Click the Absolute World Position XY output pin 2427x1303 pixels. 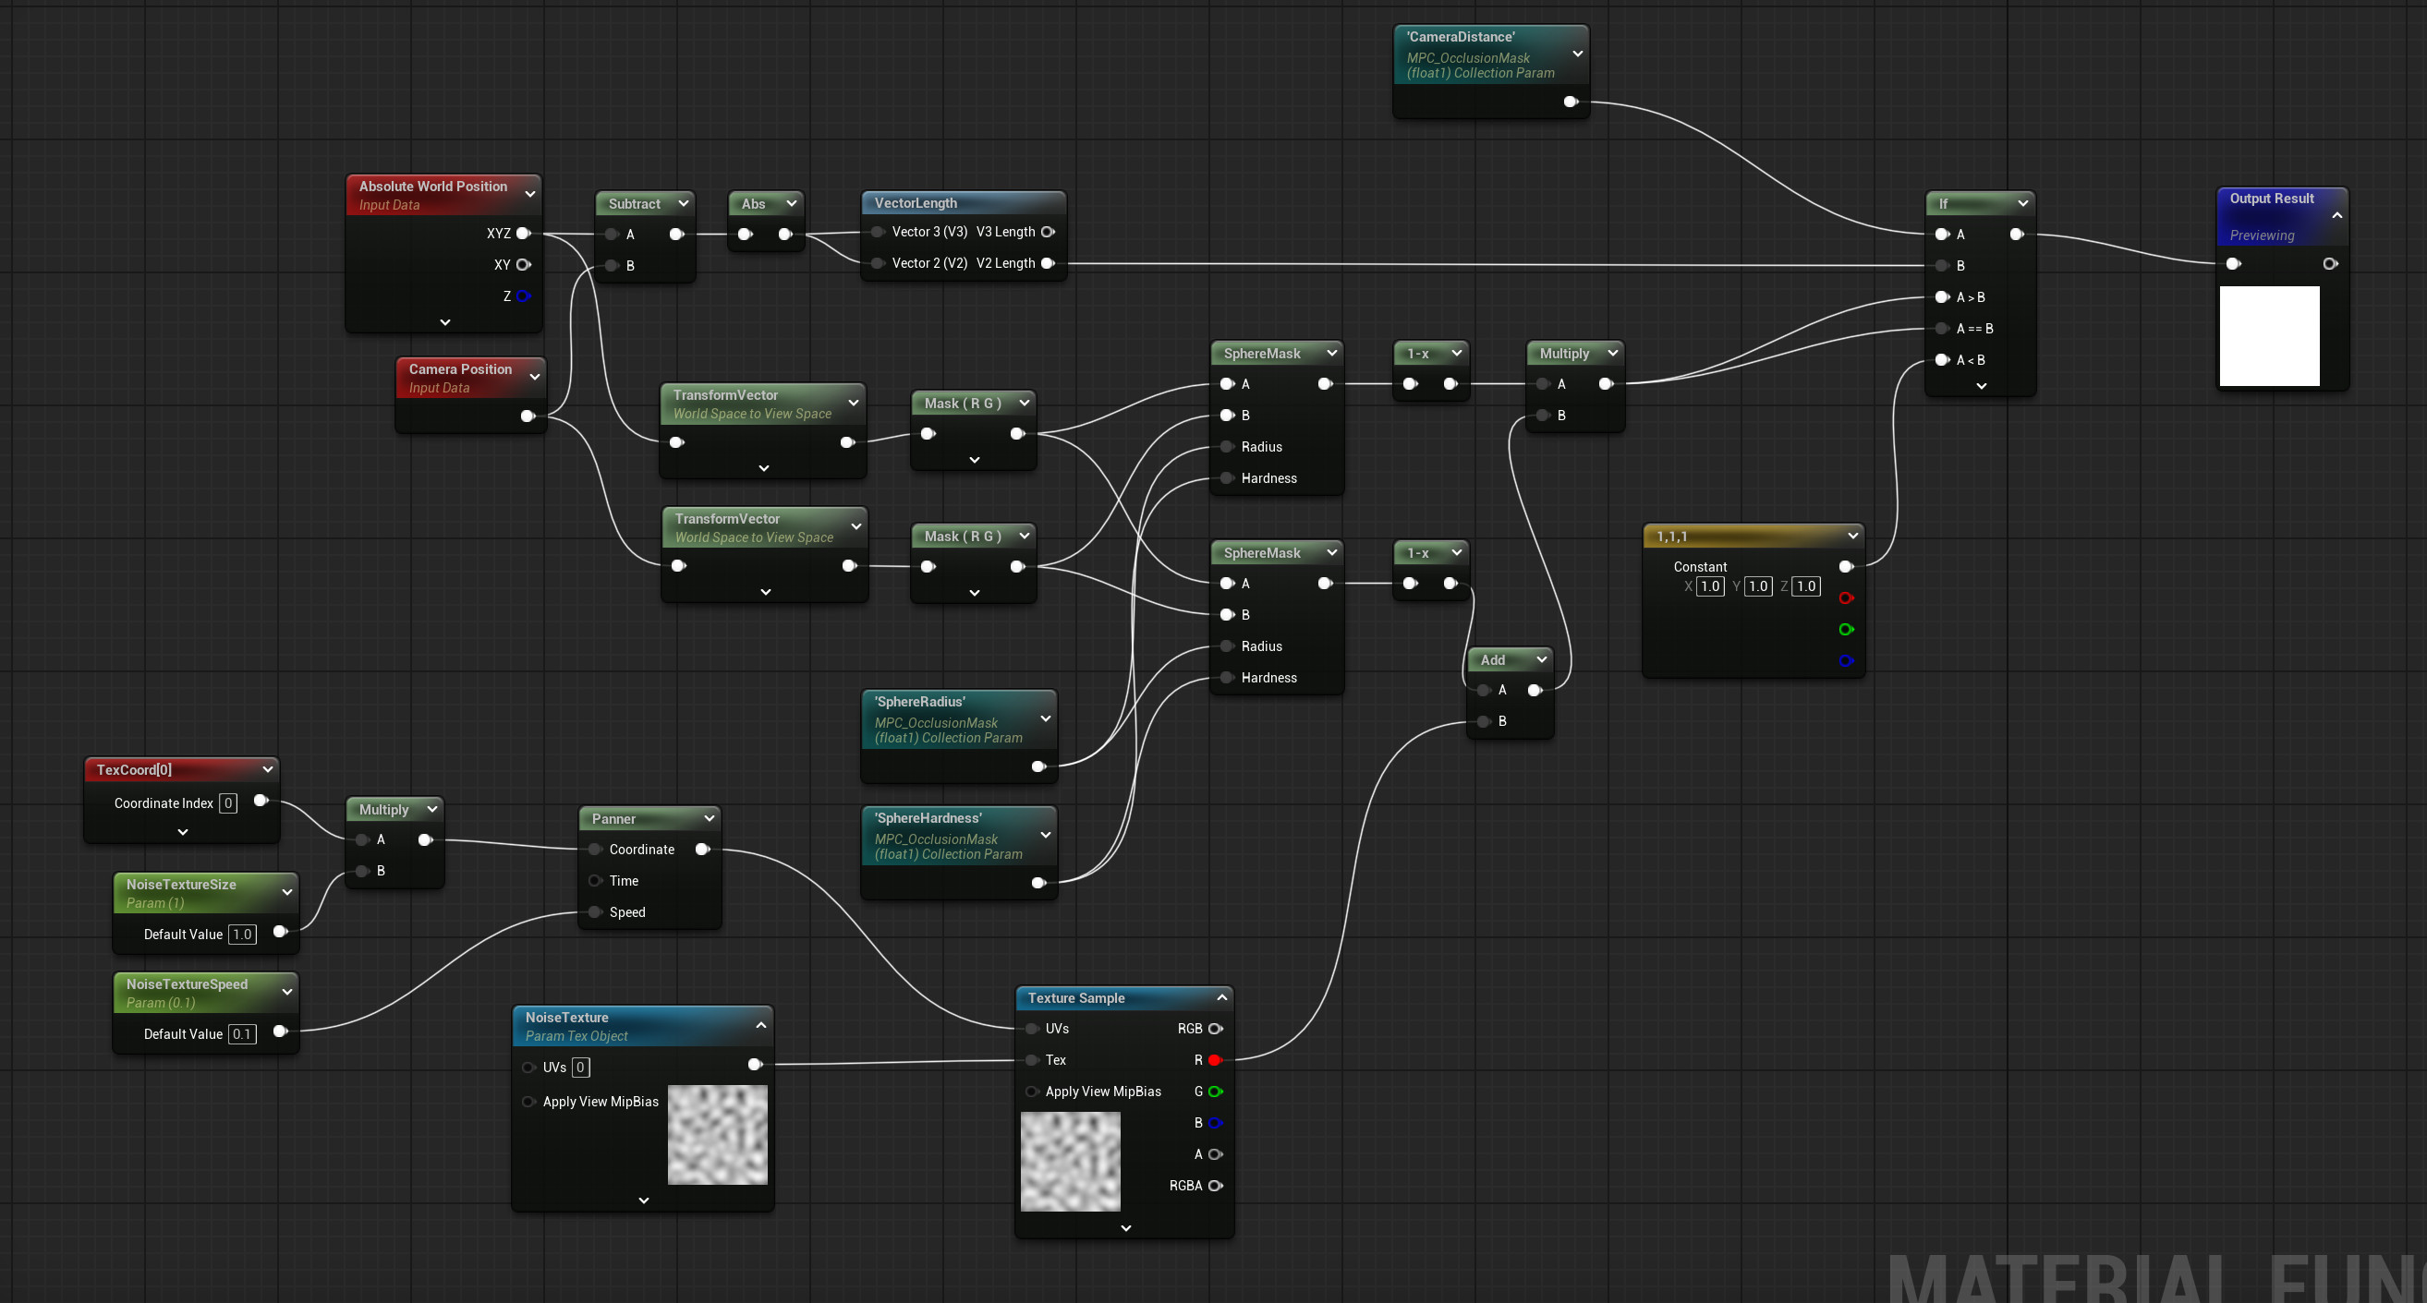(x=524, y=264)
